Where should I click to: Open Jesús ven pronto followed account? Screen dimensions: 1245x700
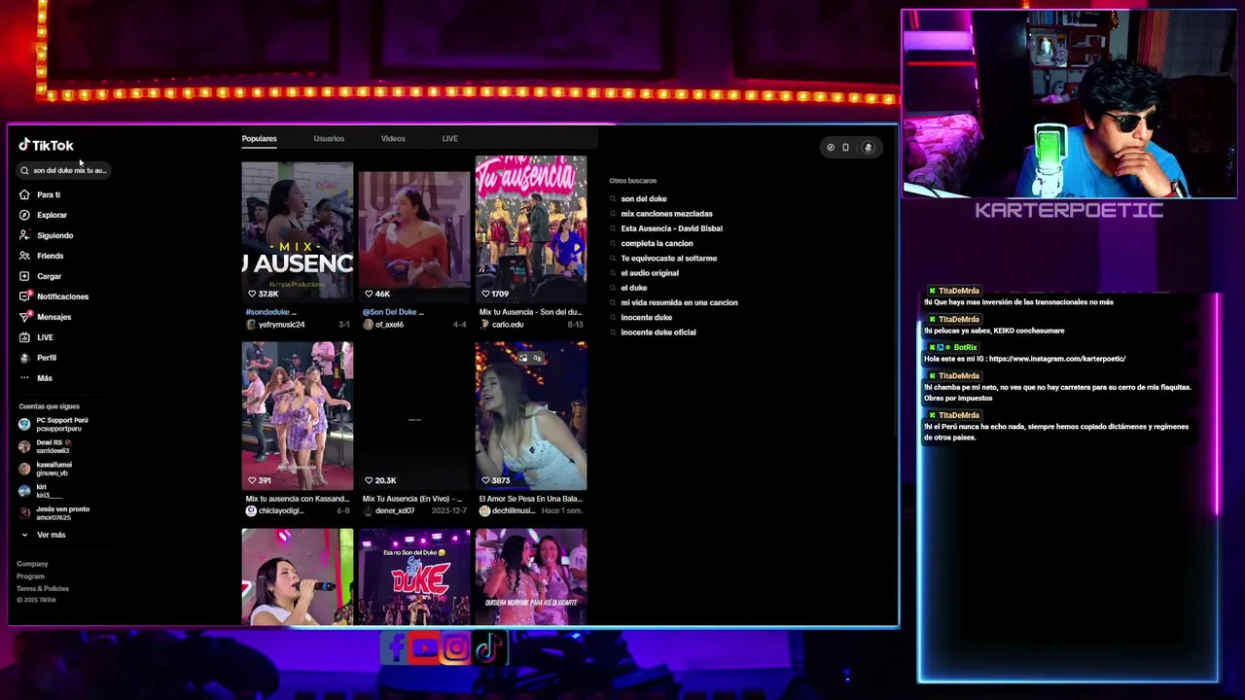point(54,513)
